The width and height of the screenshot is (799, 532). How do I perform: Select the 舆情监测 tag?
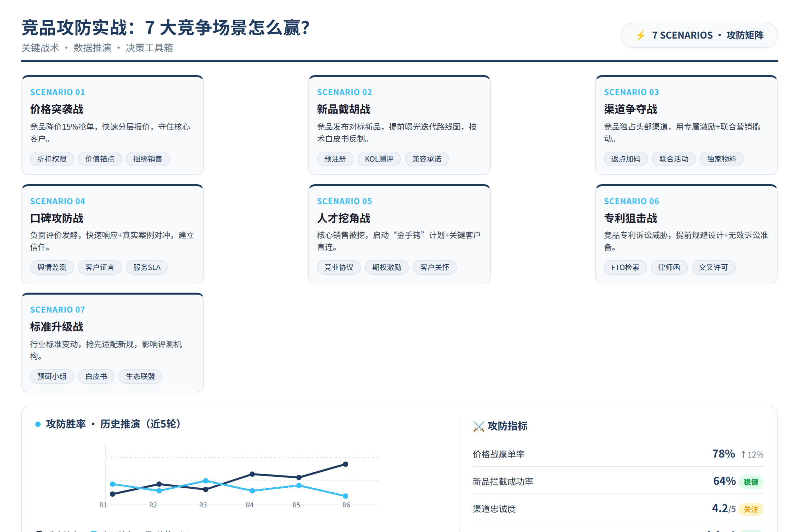52,267
